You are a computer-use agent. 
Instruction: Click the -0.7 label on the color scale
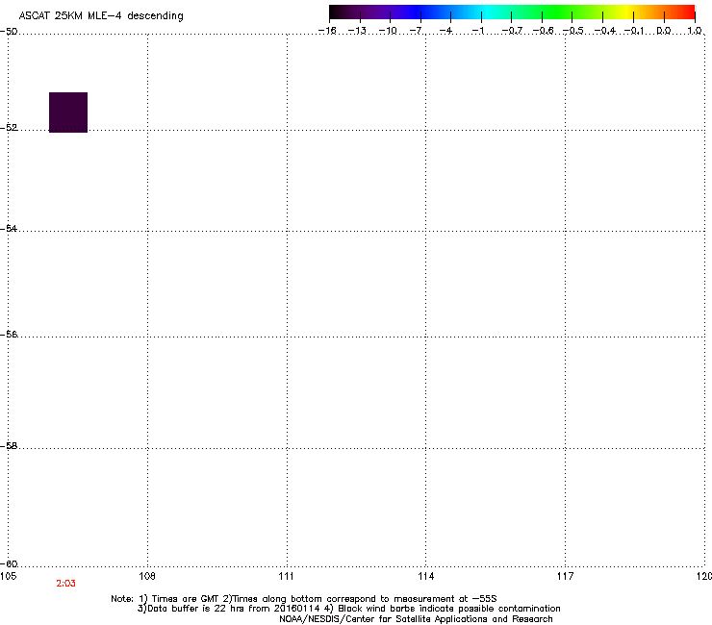(512, 31)
